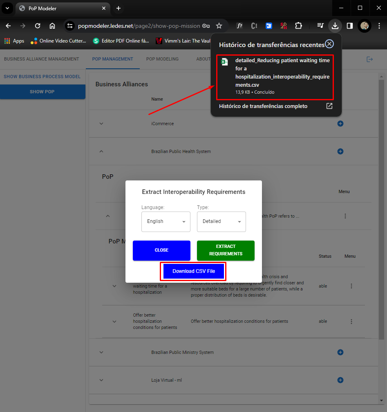Switch to the PoP Modeling tab
The width and height of the screenshot is (387, 412).
162,59
